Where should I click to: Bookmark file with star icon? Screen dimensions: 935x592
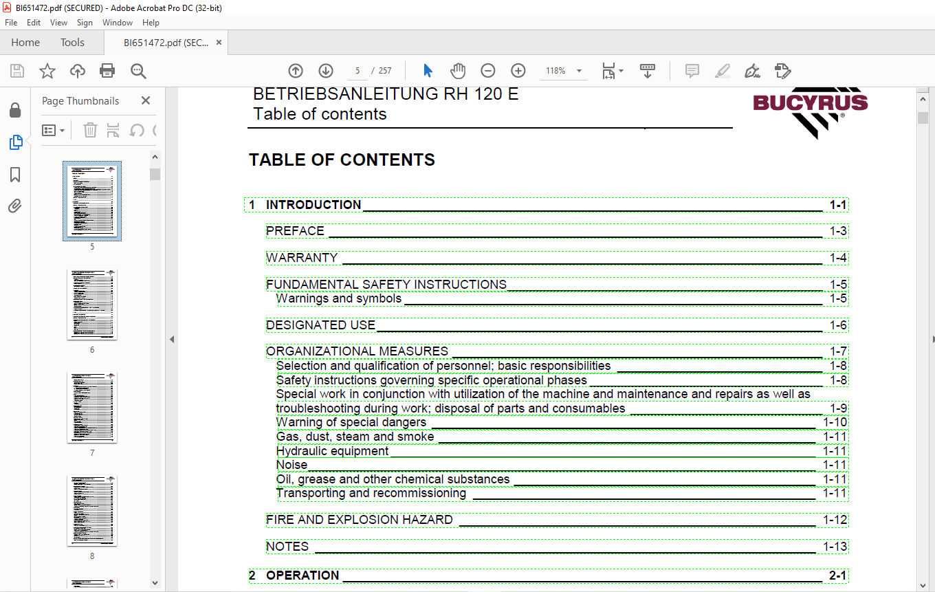[47, 71]
